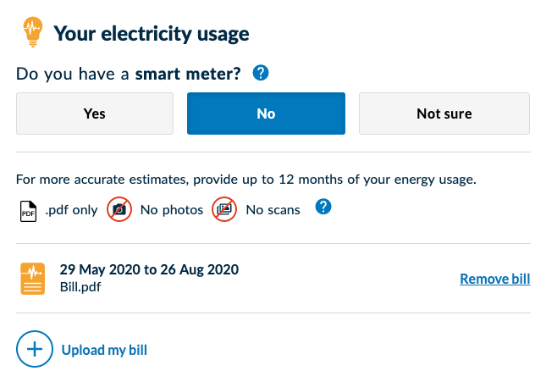Click the Bill.pdf file name
Viewport: 546px width, 382px height.
[80, 287]
